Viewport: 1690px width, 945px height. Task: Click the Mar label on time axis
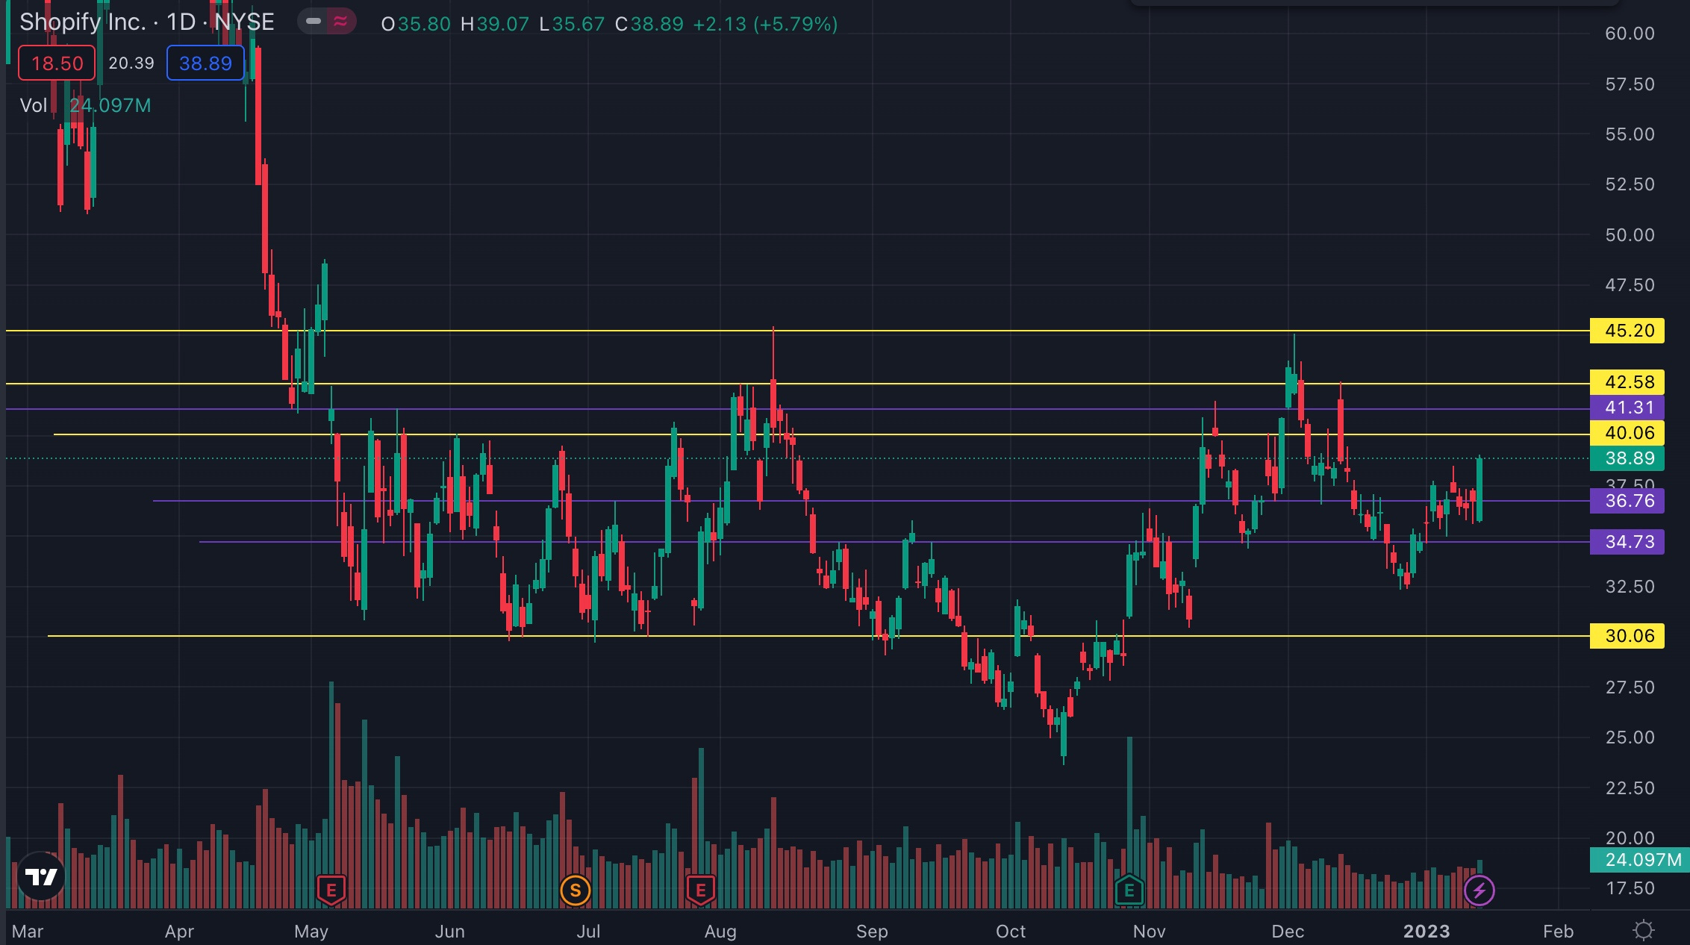pos(28,931)
